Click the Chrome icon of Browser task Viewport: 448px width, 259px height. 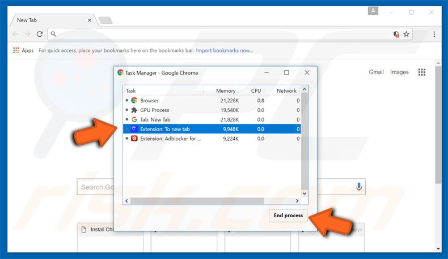point(134,100)
